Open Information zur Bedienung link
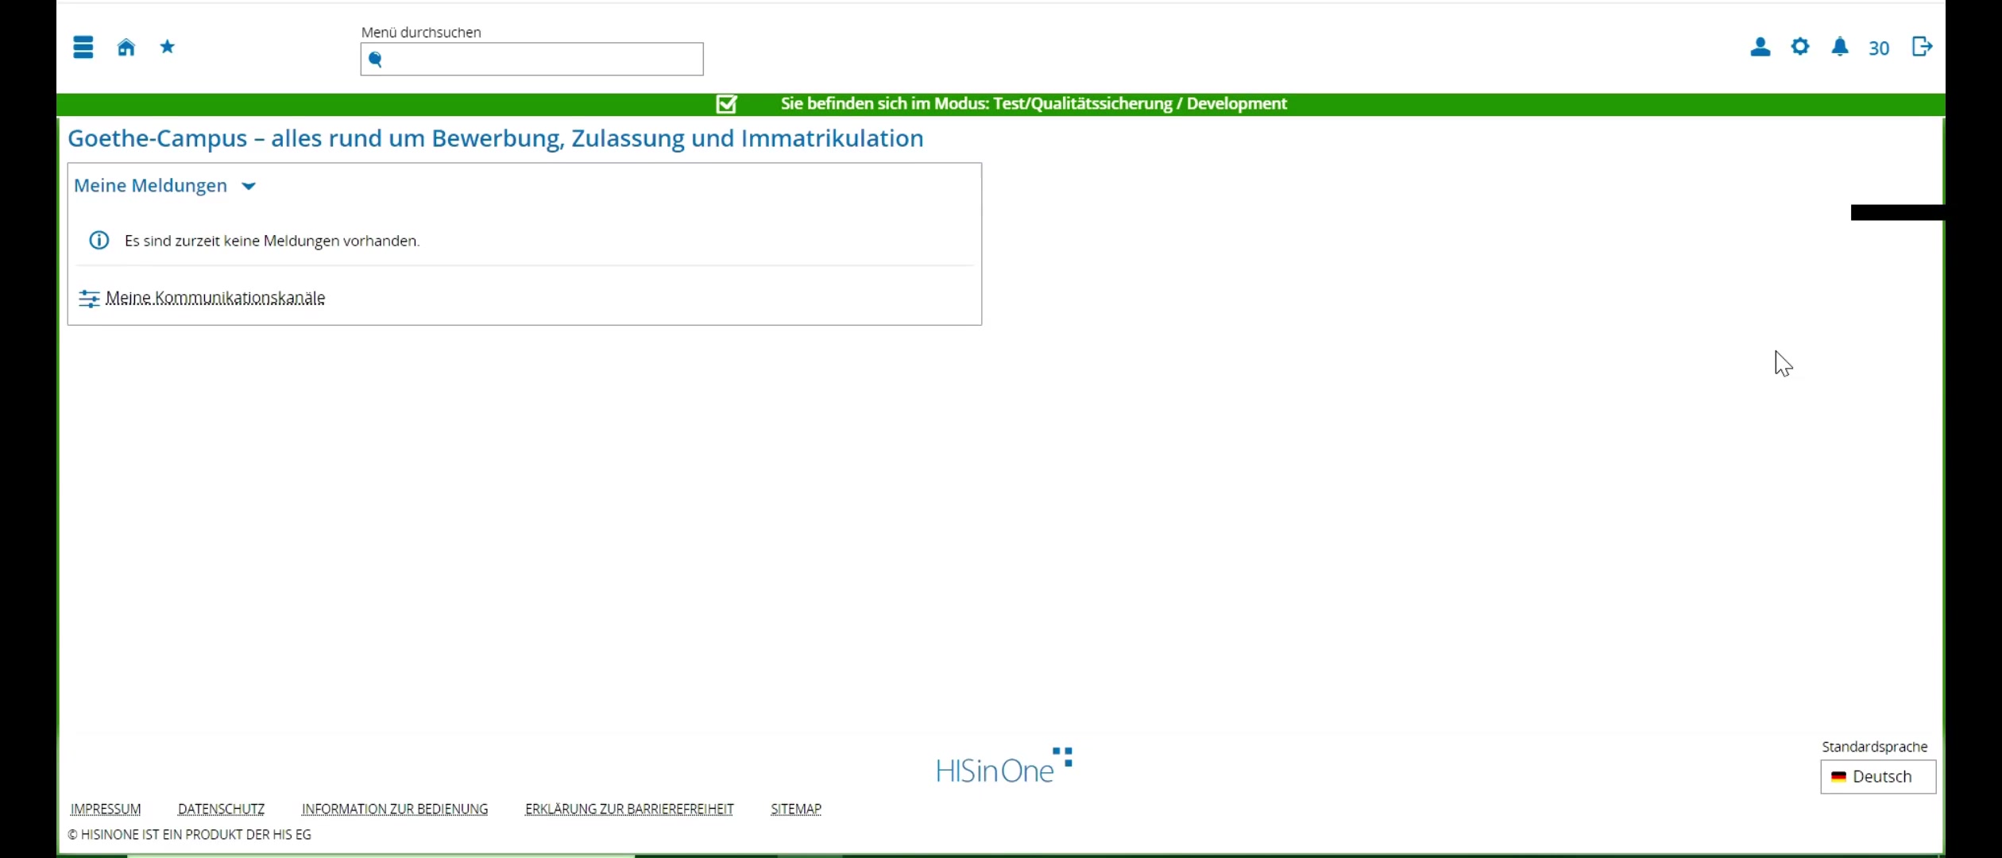This screenshot has height=858, width=2002. tap(395, 809)
